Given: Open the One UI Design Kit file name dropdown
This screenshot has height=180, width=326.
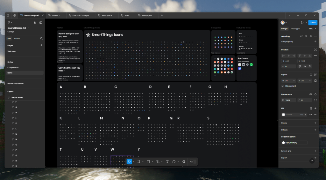Looking at the screenshot, I should (x=29, y=28).
